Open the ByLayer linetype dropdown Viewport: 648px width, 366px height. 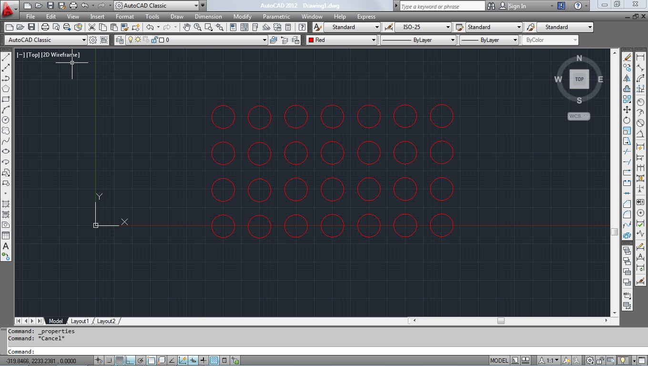[418, 40]
